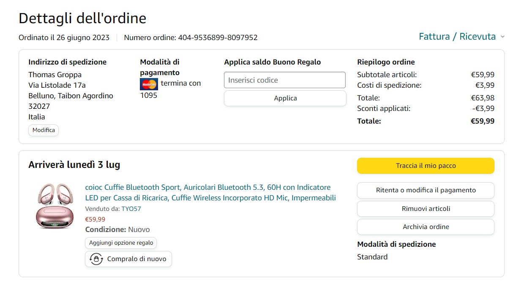
Task: Click the Mastercard payment card icon
Action: point(149,84)
